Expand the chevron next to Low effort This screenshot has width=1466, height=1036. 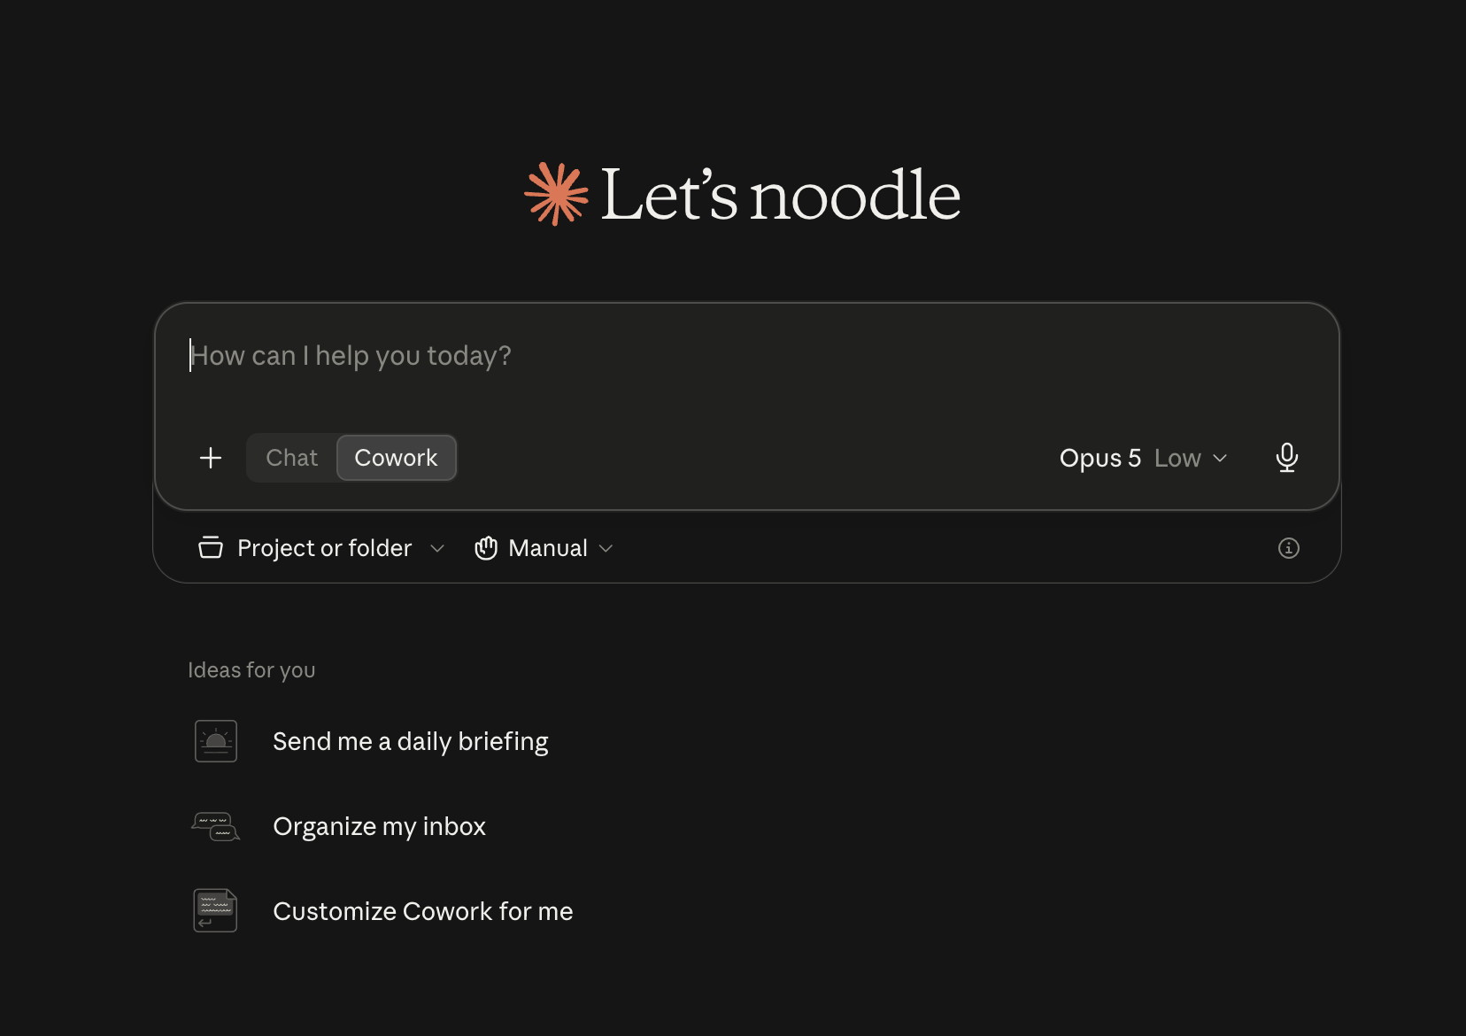[1220, 458]
